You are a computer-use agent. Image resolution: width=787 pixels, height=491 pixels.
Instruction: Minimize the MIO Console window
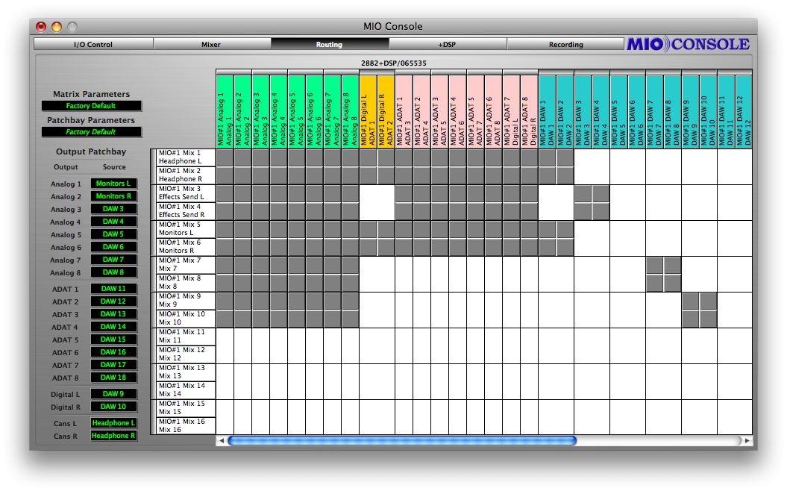(x=57, y=27)
